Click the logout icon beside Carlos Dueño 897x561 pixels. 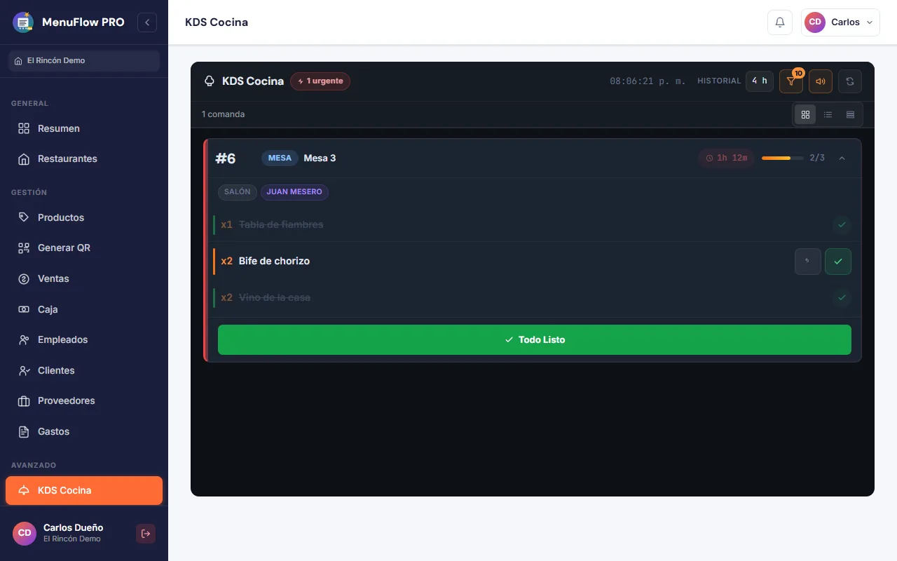click(x=146, y=534)
